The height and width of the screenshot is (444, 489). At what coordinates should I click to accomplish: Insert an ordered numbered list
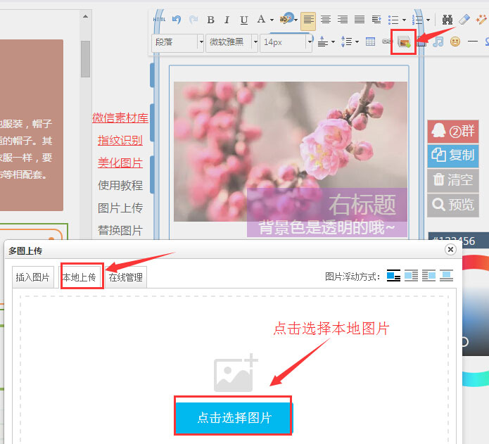click(417, 20)
